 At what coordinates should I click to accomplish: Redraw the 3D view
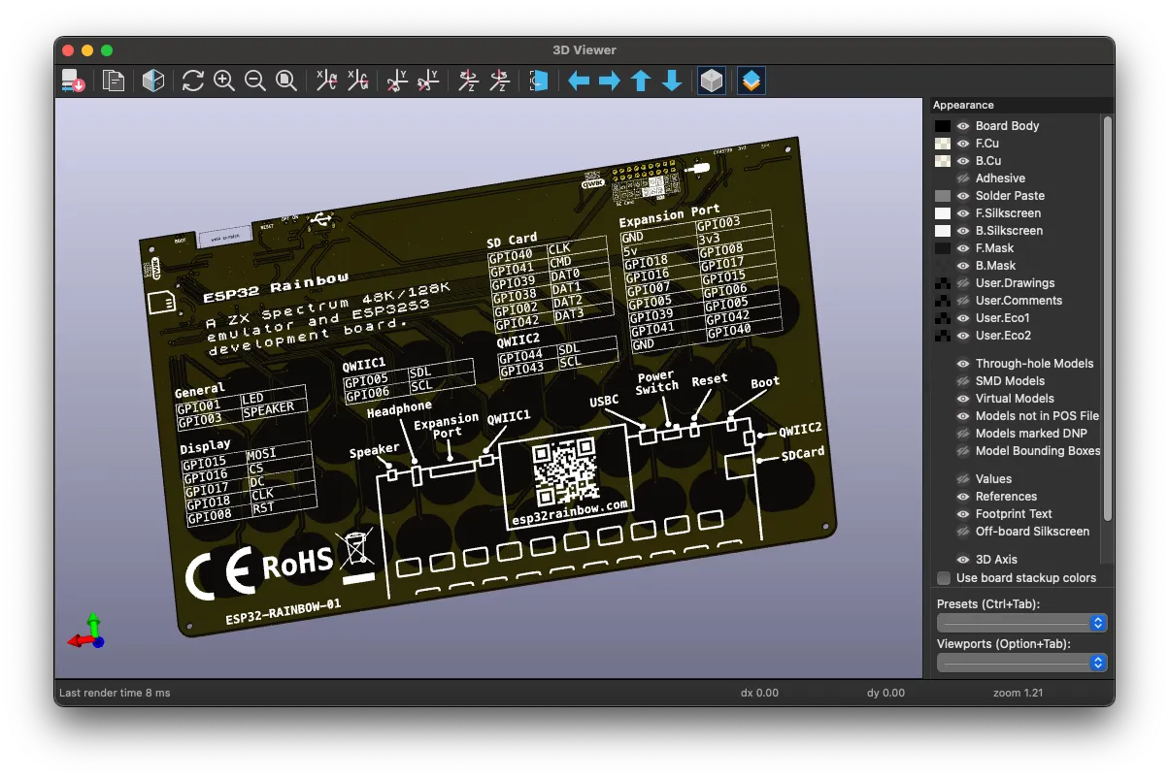(192, 81)
